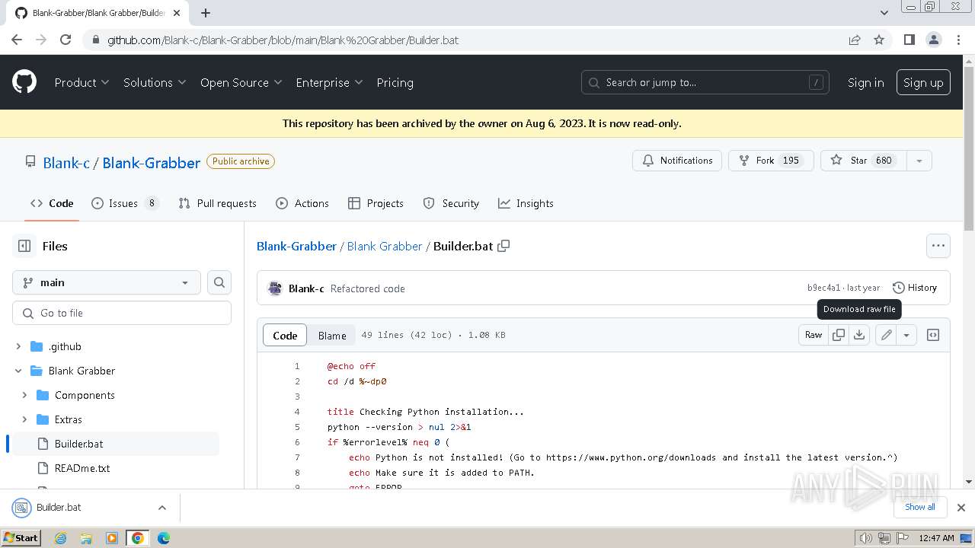Collapse the Blank Grabber folder
This screenshot has width=975, height=548.
click(18, 371)
